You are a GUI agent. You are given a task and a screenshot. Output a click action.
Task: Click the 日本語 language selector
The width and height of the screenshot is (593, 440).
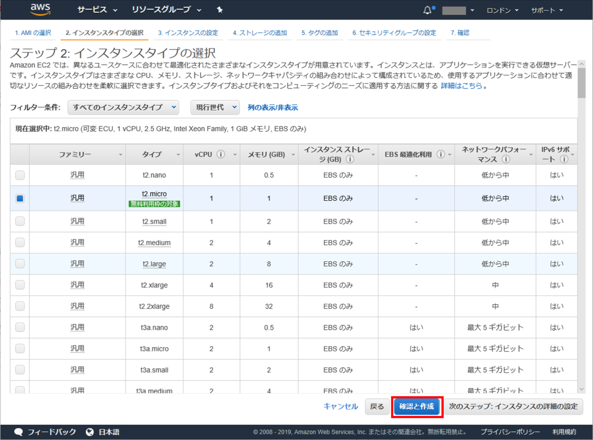(x=108, y=432)
